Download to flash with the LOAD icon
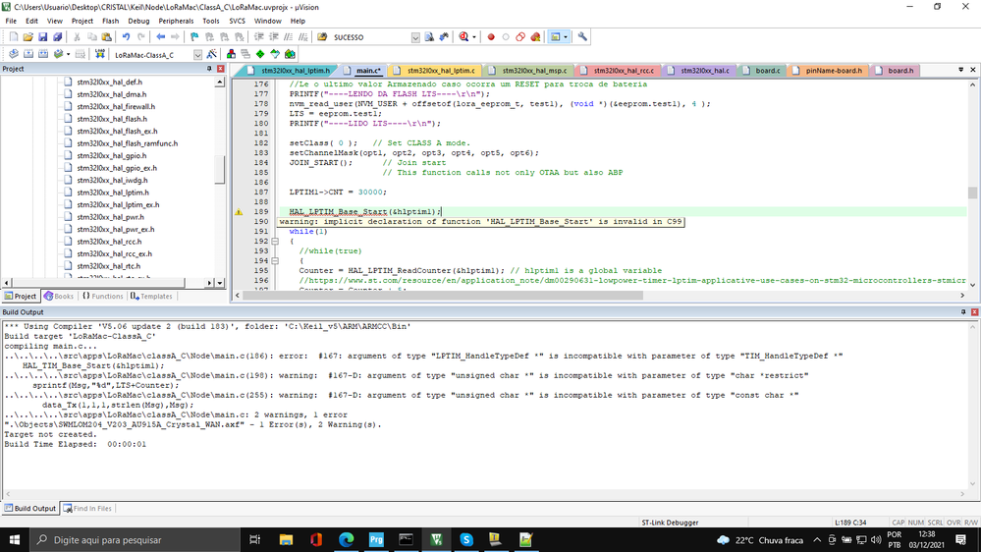The height and width of the screenshot is (552, 981). click(x=100, y=54)
